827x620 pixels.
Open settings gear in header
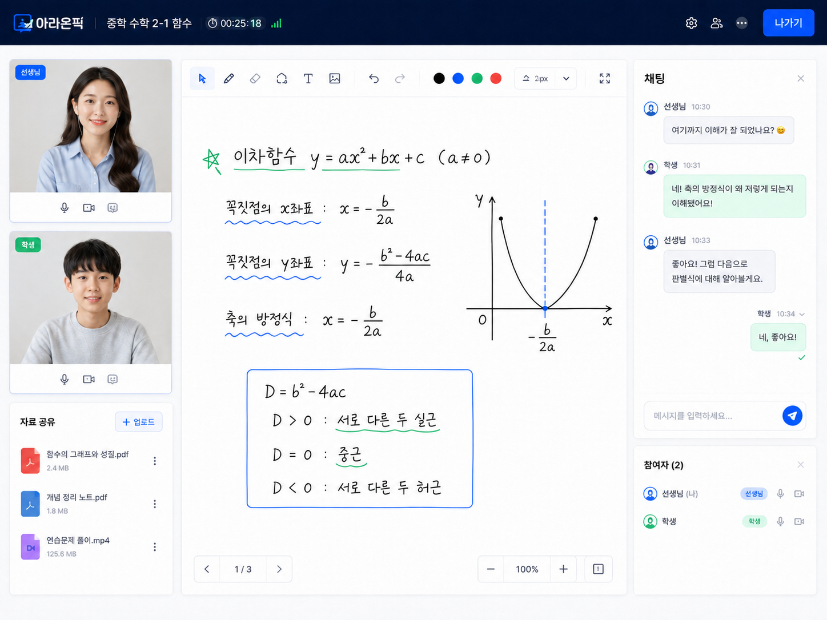691,23
